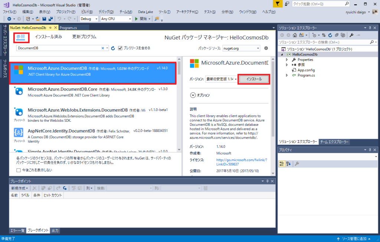Switch to Updates tab in NuGet
The height and width of the screenshot is (242, 380).
(x=84, y=37)
